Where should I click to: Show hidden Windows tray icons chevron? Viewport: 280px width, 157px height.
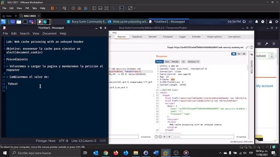[220, 153]
